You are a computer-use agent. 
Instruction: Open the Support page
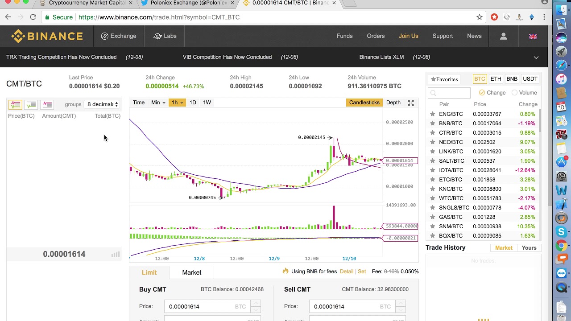[443, 36]
